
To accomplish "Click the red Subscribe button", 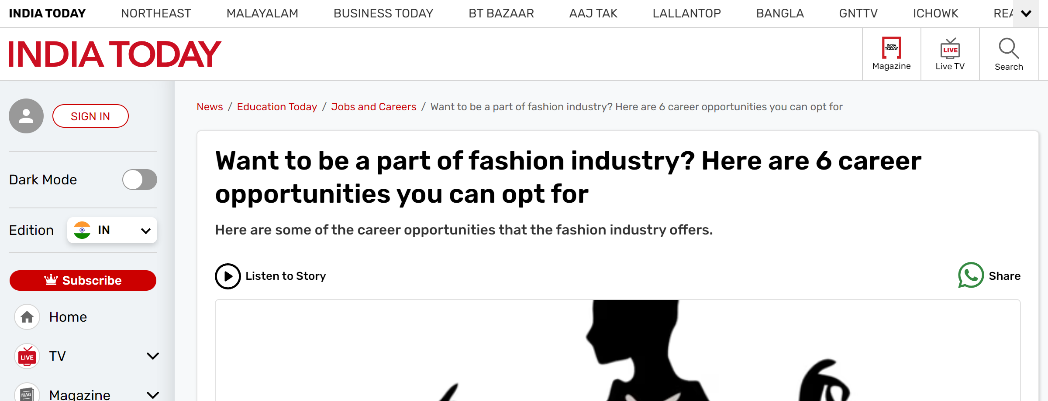I will (x=83, y=280).
